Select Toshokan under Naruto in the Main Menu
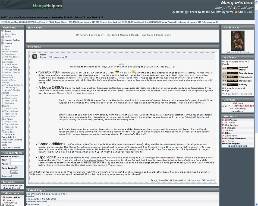Image resolution: width=258 pixels, height=206 pixels. 10,103
